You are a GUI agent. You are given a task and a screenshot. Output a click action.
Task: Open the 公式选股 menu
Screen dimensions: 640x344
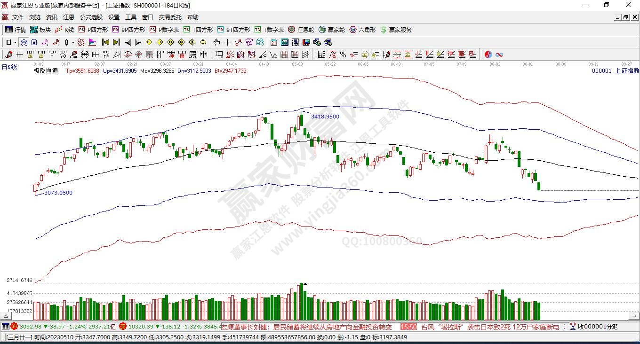point(91,17)
